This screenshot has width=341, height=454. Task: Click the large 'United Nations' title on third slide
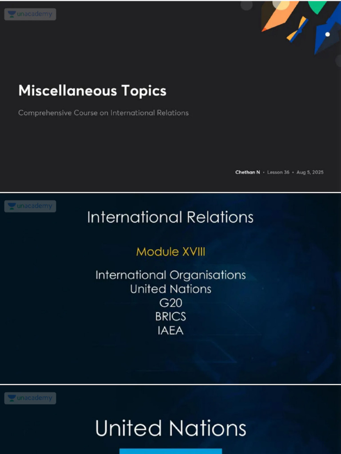pyautogui.click(x=170, y=428)
